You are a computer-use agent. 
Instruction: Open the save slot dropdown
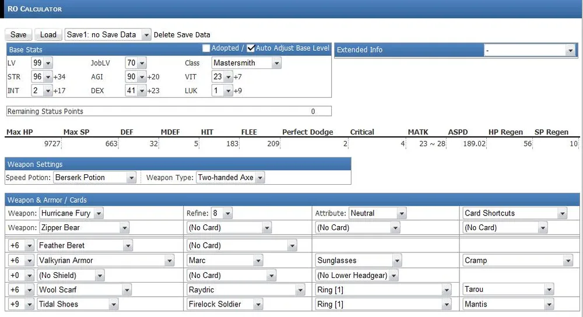[x=108, y=34]
